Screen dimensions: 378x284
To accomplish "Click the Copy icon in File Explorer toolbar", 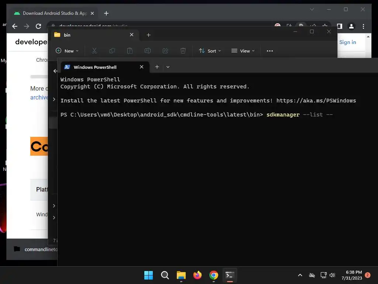I will pos(112,51).
